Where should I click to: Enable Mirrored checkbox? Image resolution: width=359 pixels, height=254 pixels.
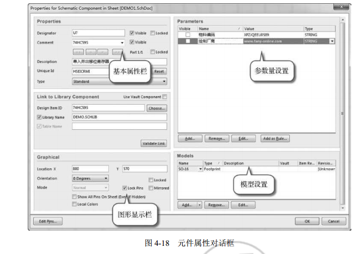[x=151, y=188]
